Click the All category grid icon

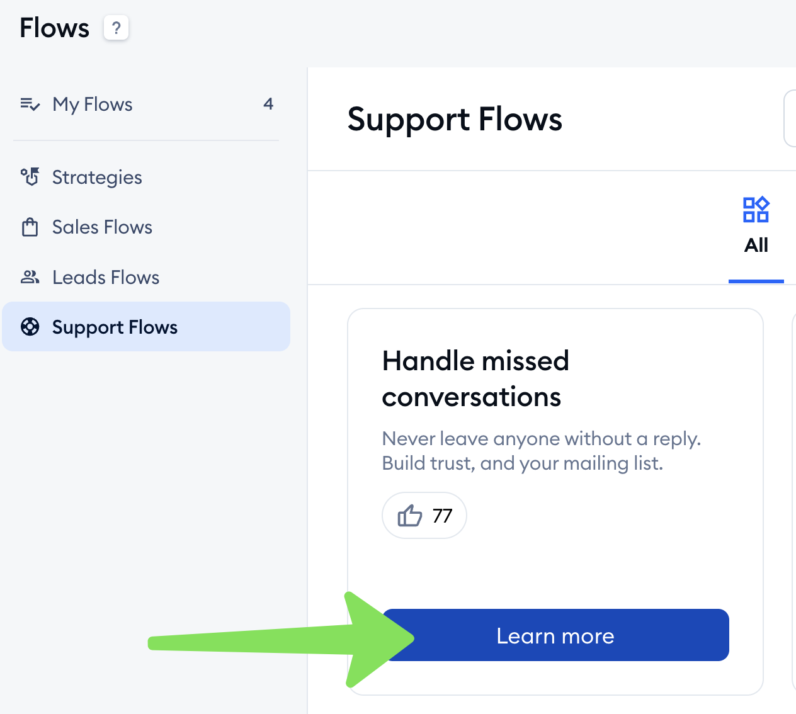point(756,210)
